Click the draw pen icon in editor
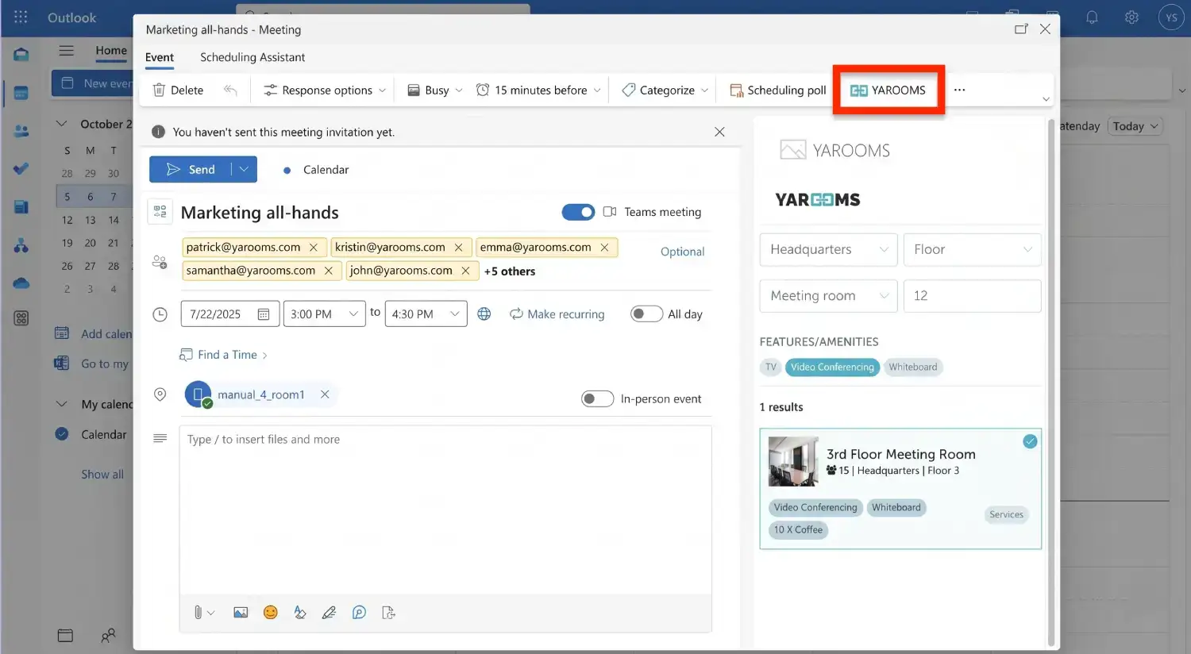1191x654 pixels. click(x=329, y=613)
